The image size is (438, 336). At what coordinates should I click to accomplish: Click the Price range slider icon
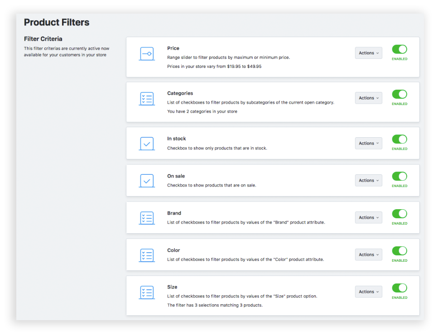click(147, 54)
